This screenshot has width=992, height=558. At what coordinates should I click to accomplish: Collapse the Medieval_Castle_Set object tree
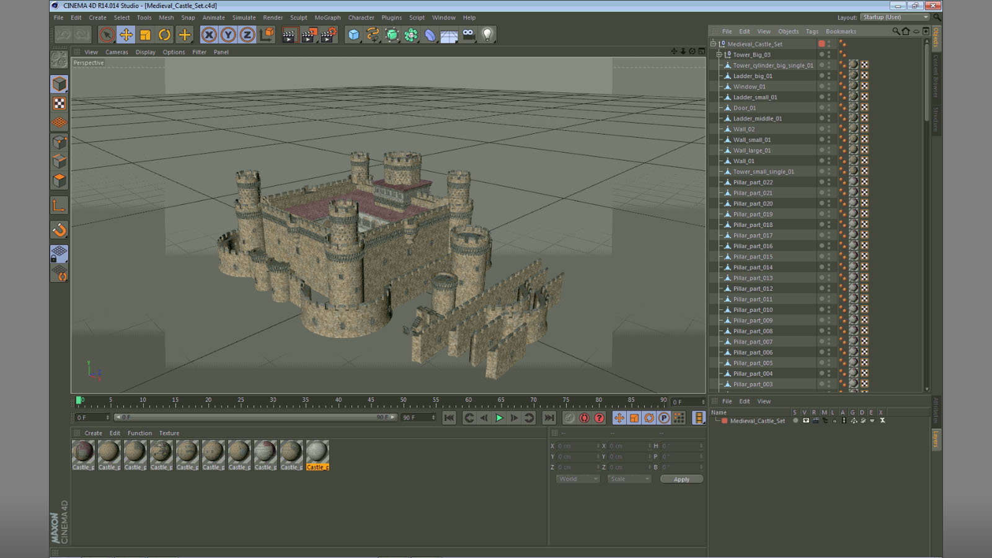(713, 44)
